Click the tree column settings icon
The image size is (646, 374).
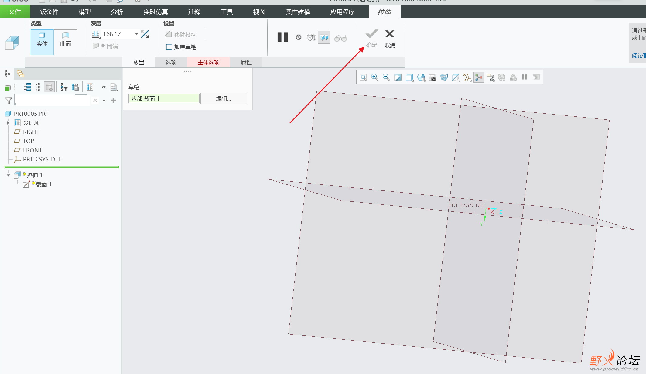pos(75,87)
